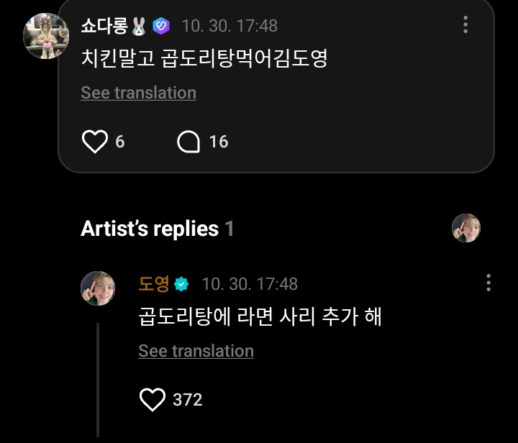Tap the fan post text 치킨말고 곱도리탕먹어김도영
The width and height of the screenshot is (518, 443).
[x=204, y=58]
